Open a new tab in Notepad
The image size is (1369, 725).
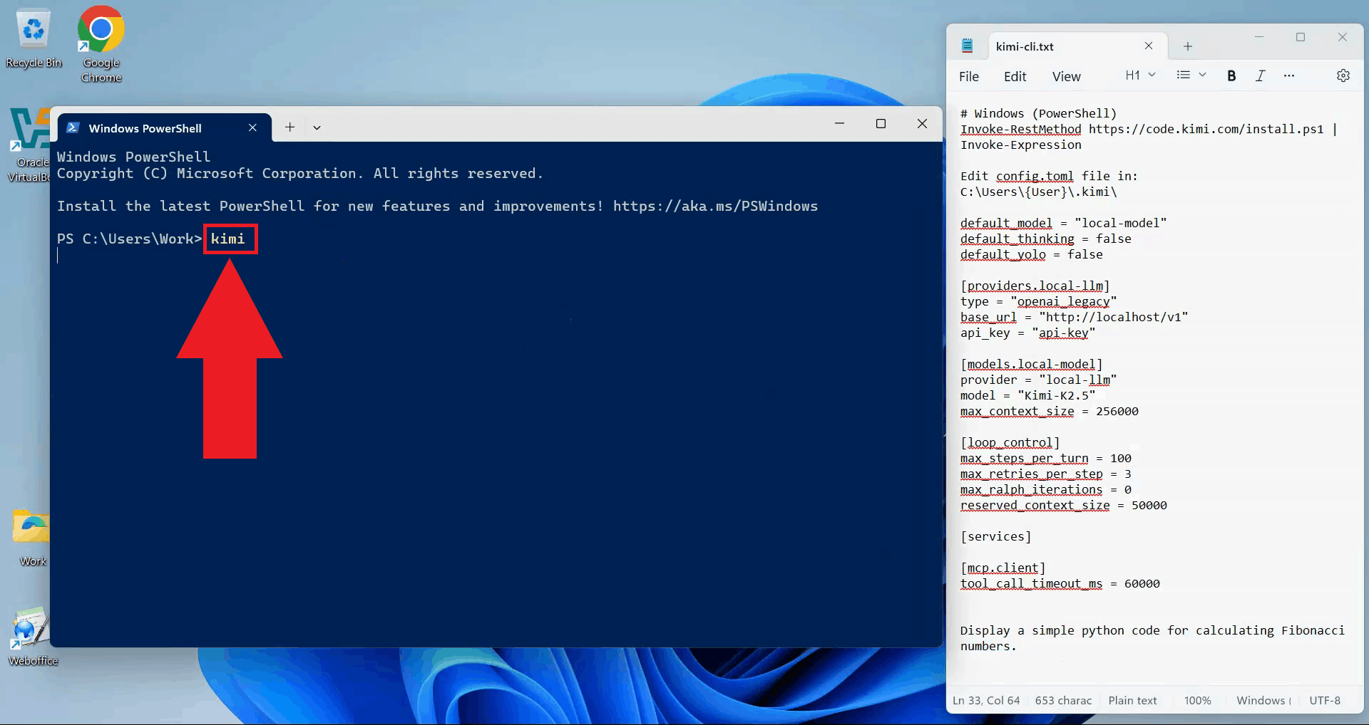(x=1186, y=46)
